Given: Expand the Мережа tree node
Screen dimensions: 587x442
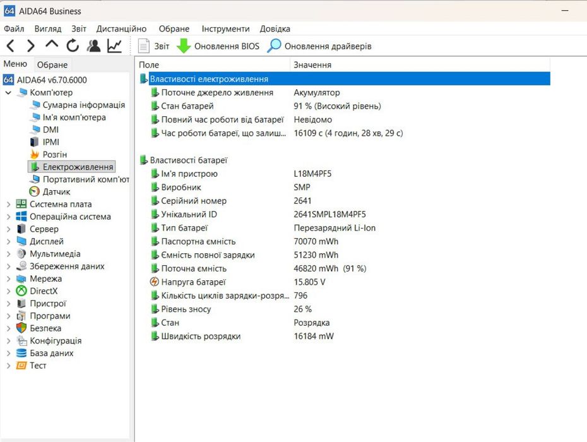Looking at the screenshot, I should 8,278.
